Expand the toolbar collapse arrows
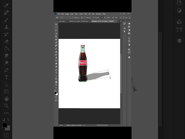Image resolution: width=185 pixels, height=139 pixels. point(55,20)
